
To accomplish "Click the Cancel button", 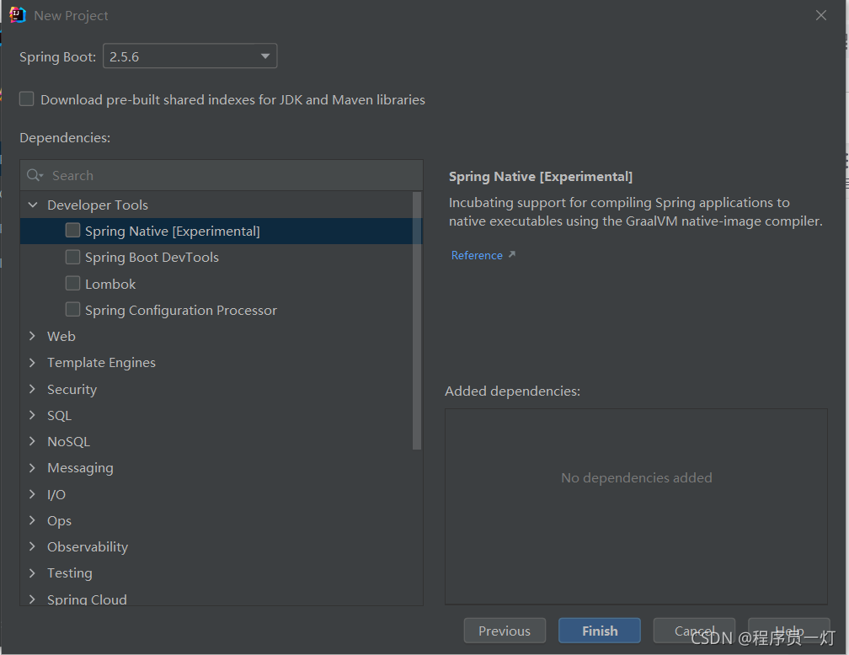I will [694, 631].
